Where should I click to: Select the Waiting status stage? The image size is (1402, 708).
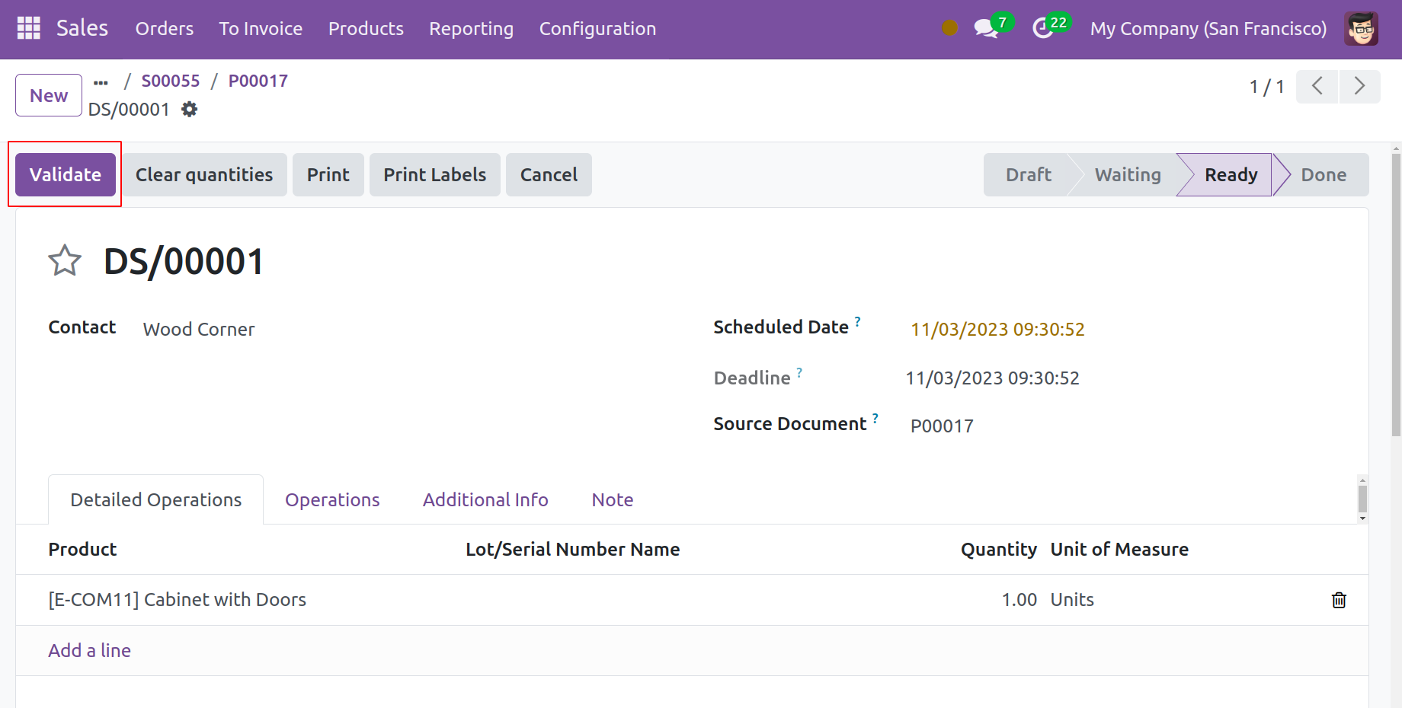(x=1128, y=174)
